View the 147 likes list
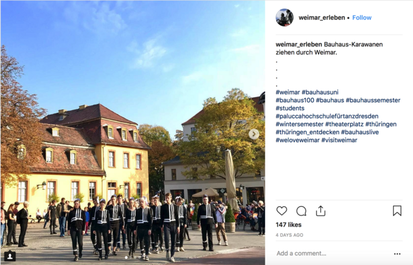Image resolution: width=413 pixels, height=265 pixels. click(x=288, y=225)
